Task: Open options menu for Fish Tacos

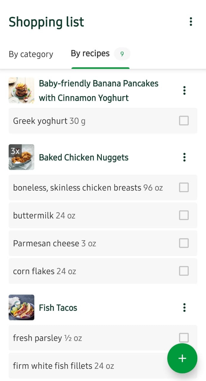Action: 185,307
